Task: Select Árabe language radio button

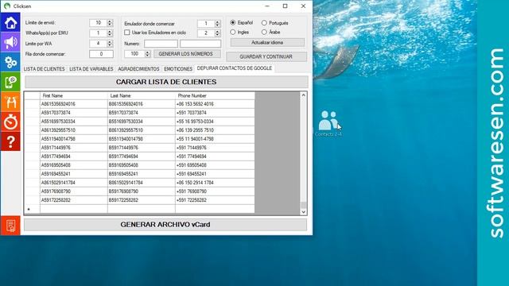Action: tap(264, 32)
